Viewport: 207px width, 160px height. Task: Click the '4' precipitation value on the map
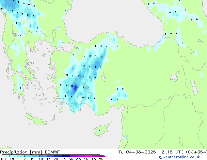pyautogui.click(x=72, y=97)
